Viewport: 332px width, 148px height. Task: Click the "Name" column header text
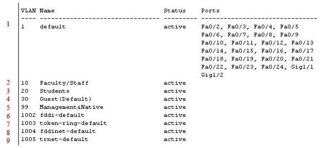47,11
